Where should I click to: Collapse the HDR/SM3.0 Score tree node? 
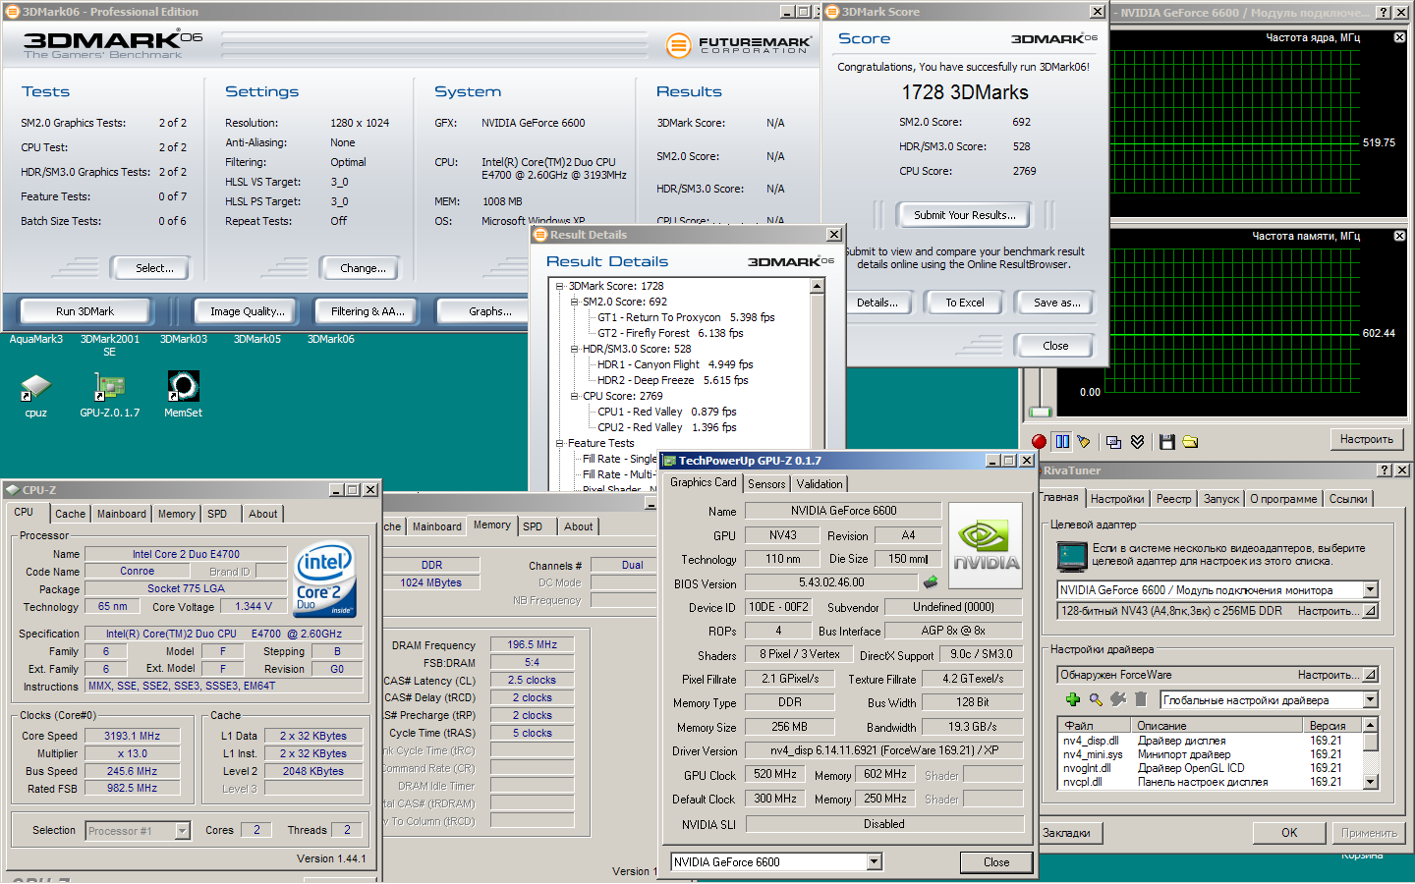[x=575, y=349]
